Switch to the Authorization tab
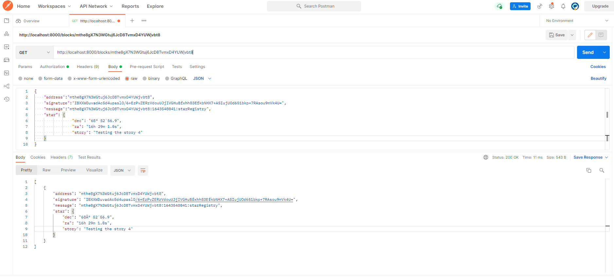Viewport: 614px width, 277px height. [54, 67]
